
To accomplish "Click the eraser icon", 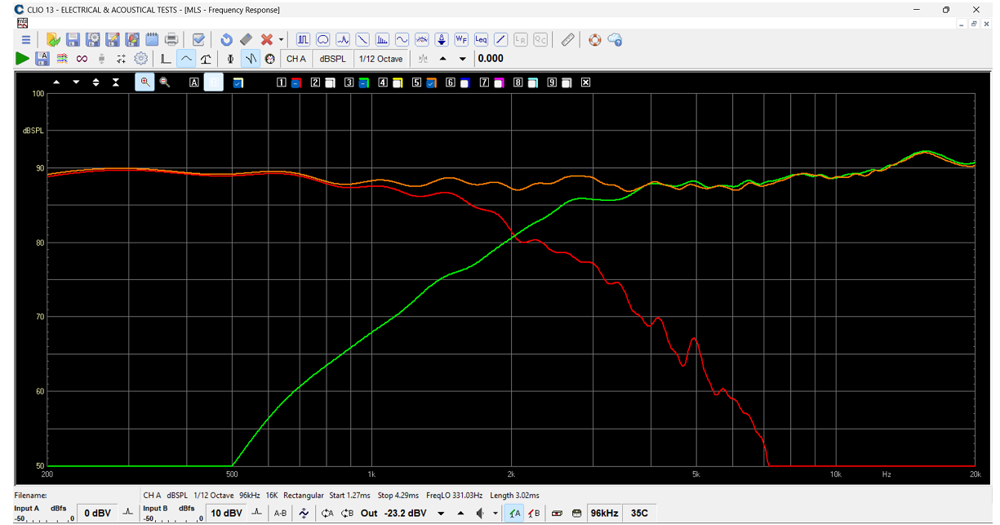I will coord(246,39).
